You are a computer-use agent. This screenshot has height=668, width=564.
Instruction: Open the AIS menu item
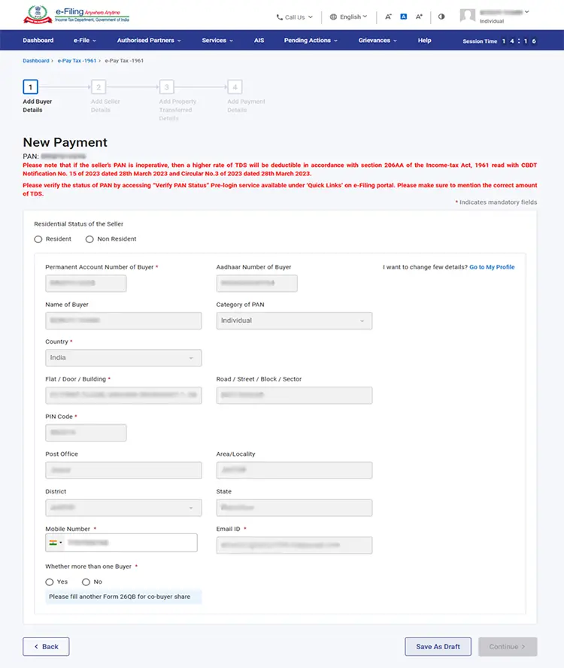tap(259, 41)
